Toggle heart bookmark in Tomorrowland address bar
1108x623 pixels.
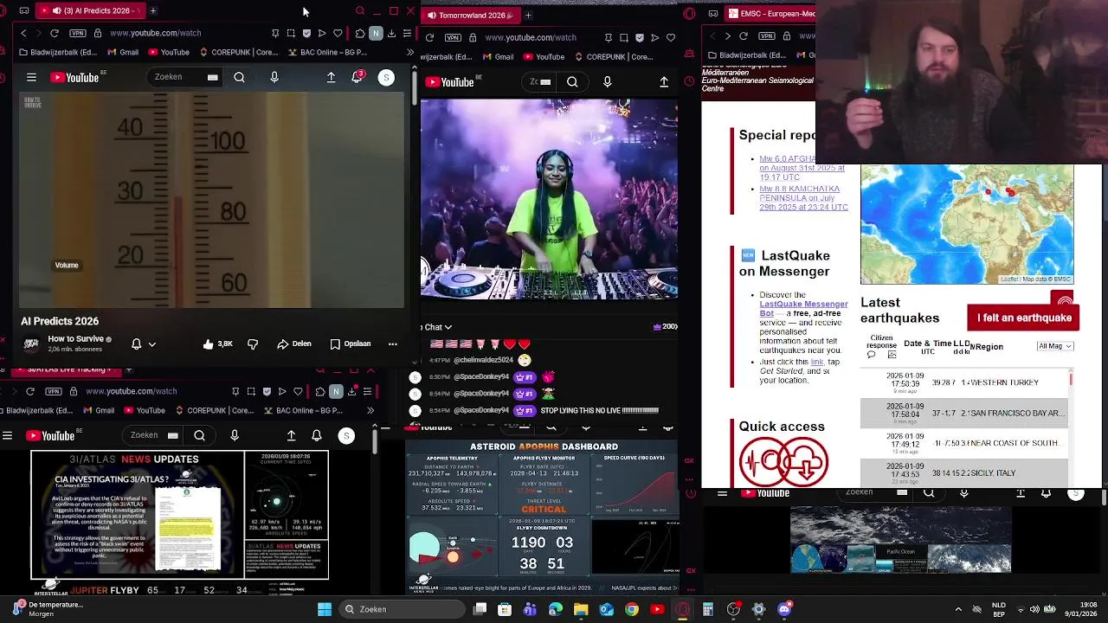click(x=671, y=37)
